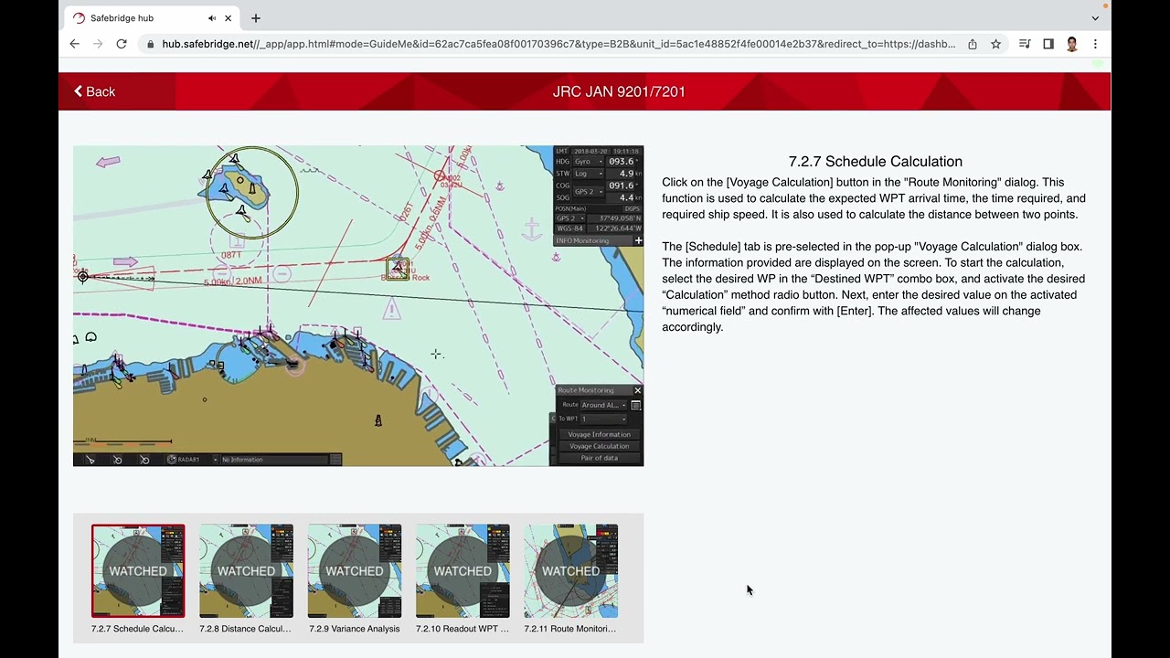Open the COG/SOG GPS 2 source dropdown
The width and height of the screenshot is (1170, 658).
[x=588, y=192]
